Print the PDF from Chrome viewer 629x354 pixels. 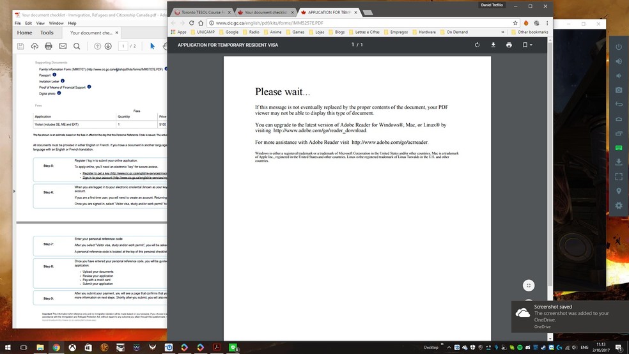pyautogui.click(x=509, y=45)
